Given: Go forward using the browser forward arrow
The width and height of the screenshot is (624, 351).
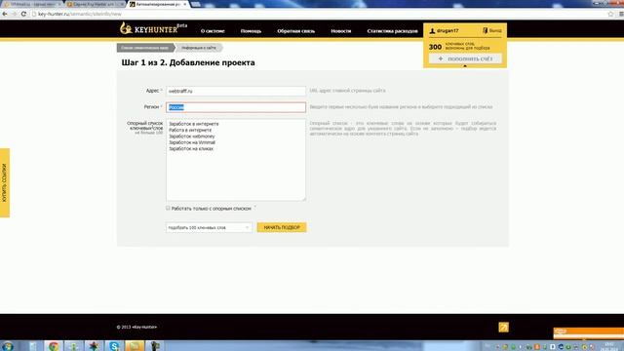Looking at the screenshot, I should (x=14, y=14).
